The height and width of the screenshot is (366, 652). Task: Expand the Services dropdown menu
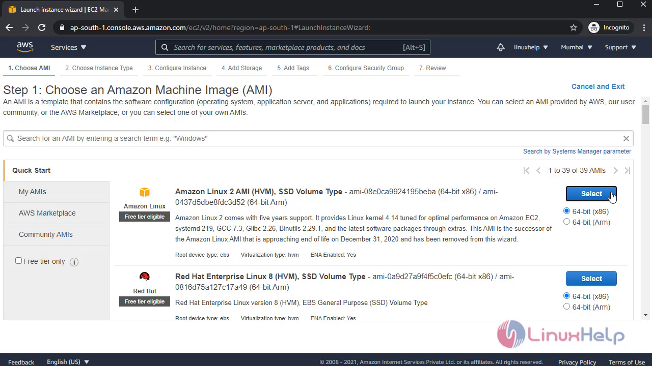pyautogui.click(x=69, y=47)
